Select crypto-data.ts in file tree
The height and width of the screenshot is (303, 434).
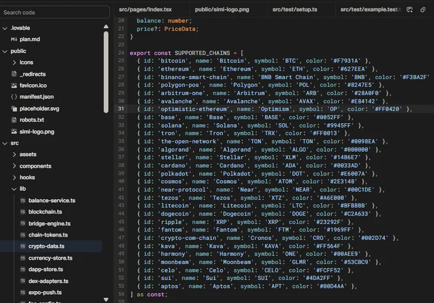(46, 246)
